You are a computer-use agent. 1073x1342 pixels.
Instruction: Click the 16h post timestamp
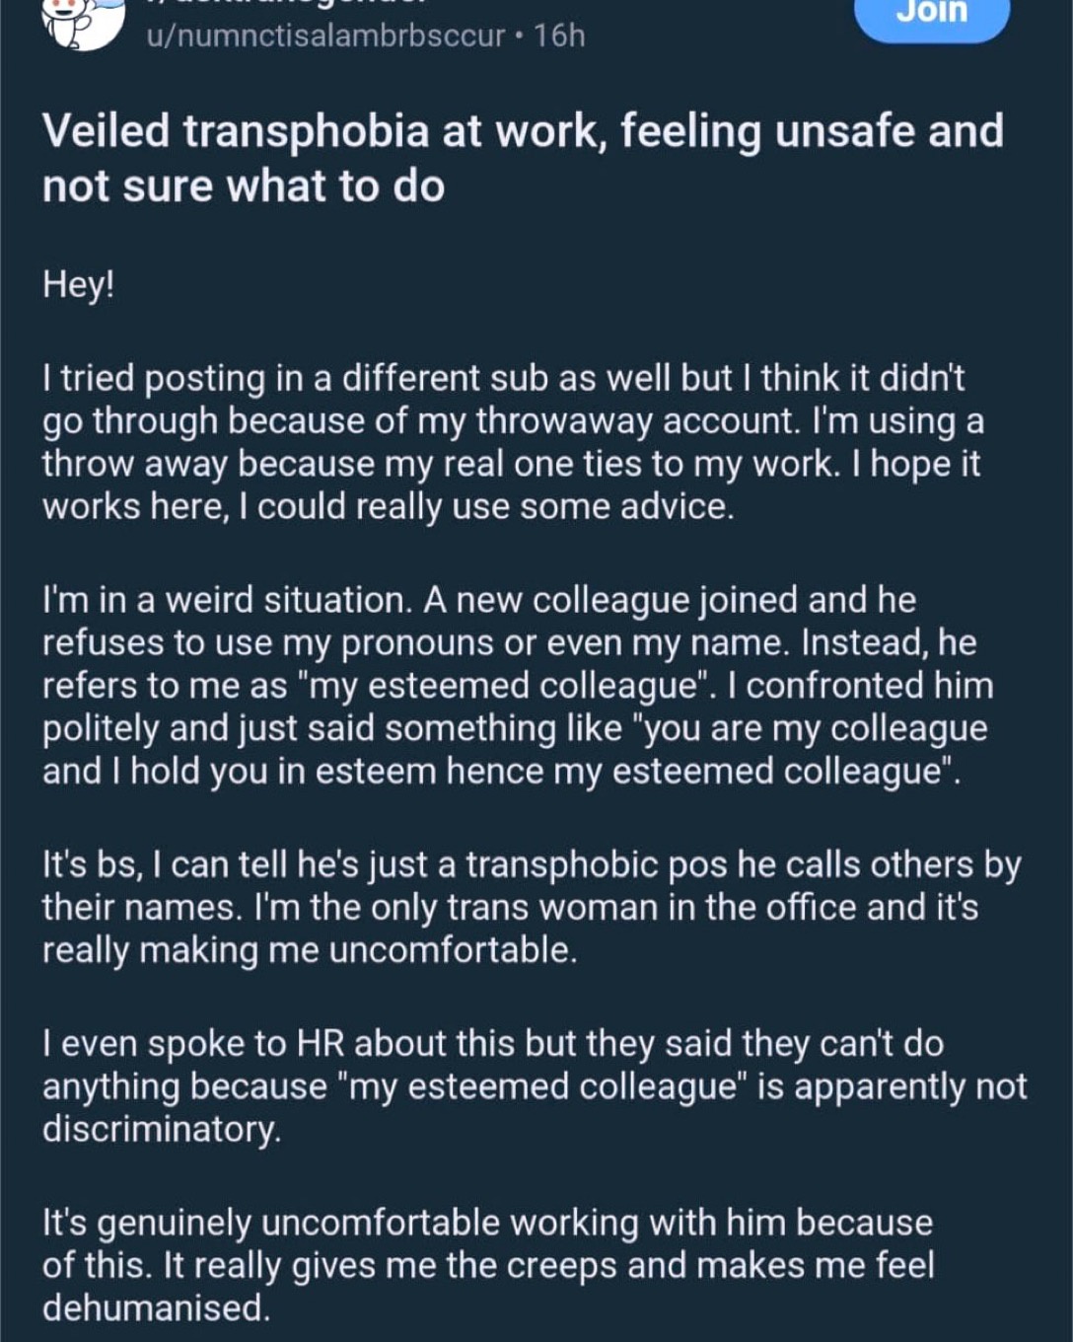[559, 37]
